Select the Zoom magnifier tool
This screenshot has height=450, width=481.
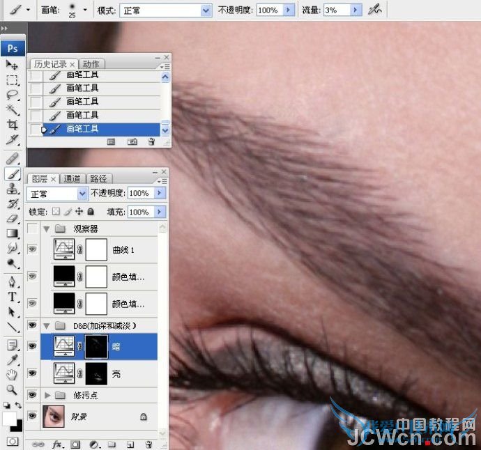point(12,389)
